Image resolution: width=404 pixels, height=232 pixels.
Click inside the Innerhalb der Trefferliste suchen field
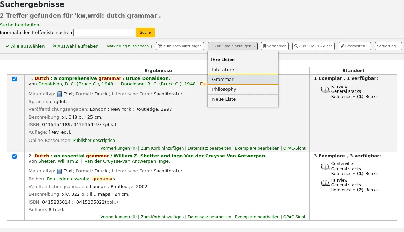(x=104, y=33)
